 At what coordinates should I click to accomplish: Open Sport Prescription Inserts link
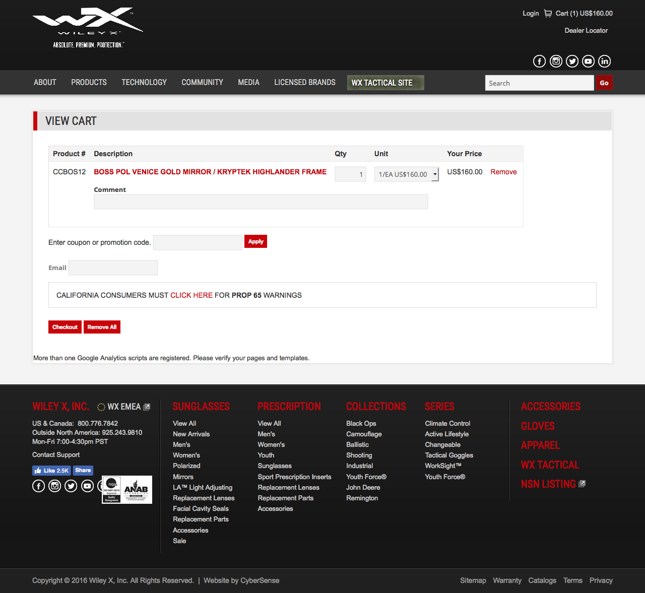pyautogui.click(x=294, y=477)
